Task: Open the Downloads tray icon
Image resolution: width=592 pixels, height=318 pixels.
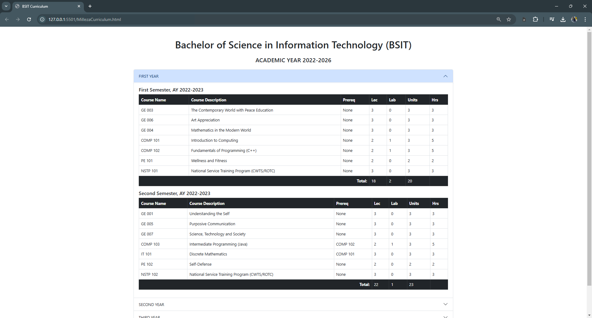Action: [563, 19]
